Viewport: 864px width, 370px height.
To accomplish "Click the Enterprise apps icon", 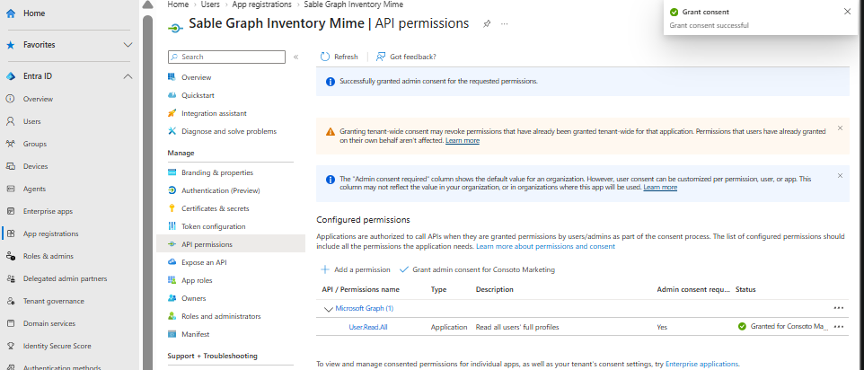I will (x=11, y=211).
